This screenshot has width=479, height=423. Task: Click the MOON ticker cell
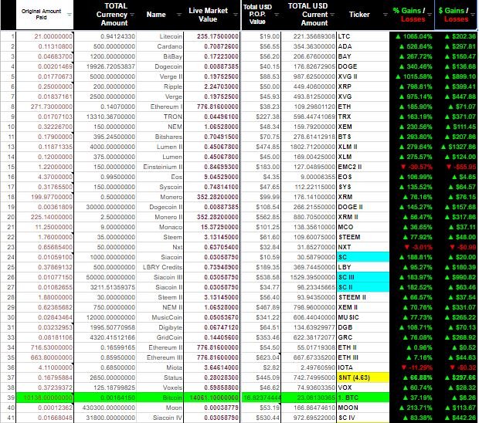pyautogui.click(x=363, y=408)
